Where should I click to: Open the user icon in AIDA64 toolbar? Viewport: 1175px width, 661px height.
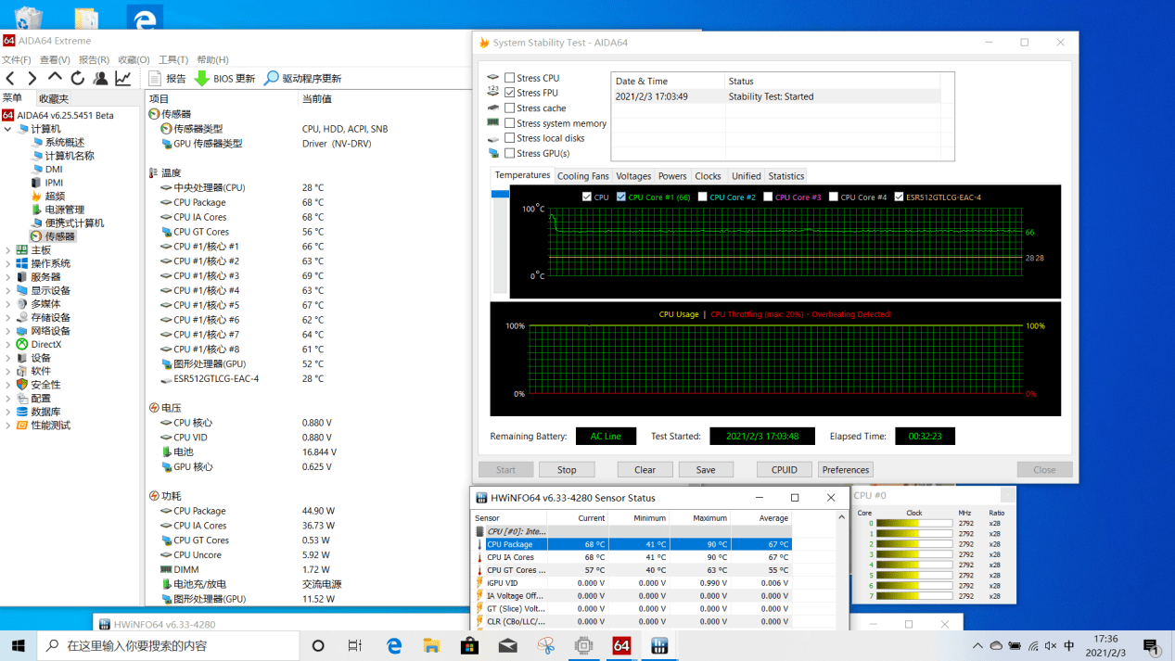(x=100, y=79)
